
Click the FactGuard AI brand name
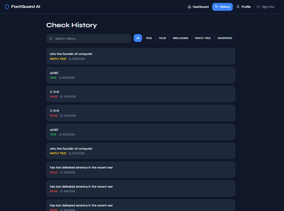pos(26,6)
